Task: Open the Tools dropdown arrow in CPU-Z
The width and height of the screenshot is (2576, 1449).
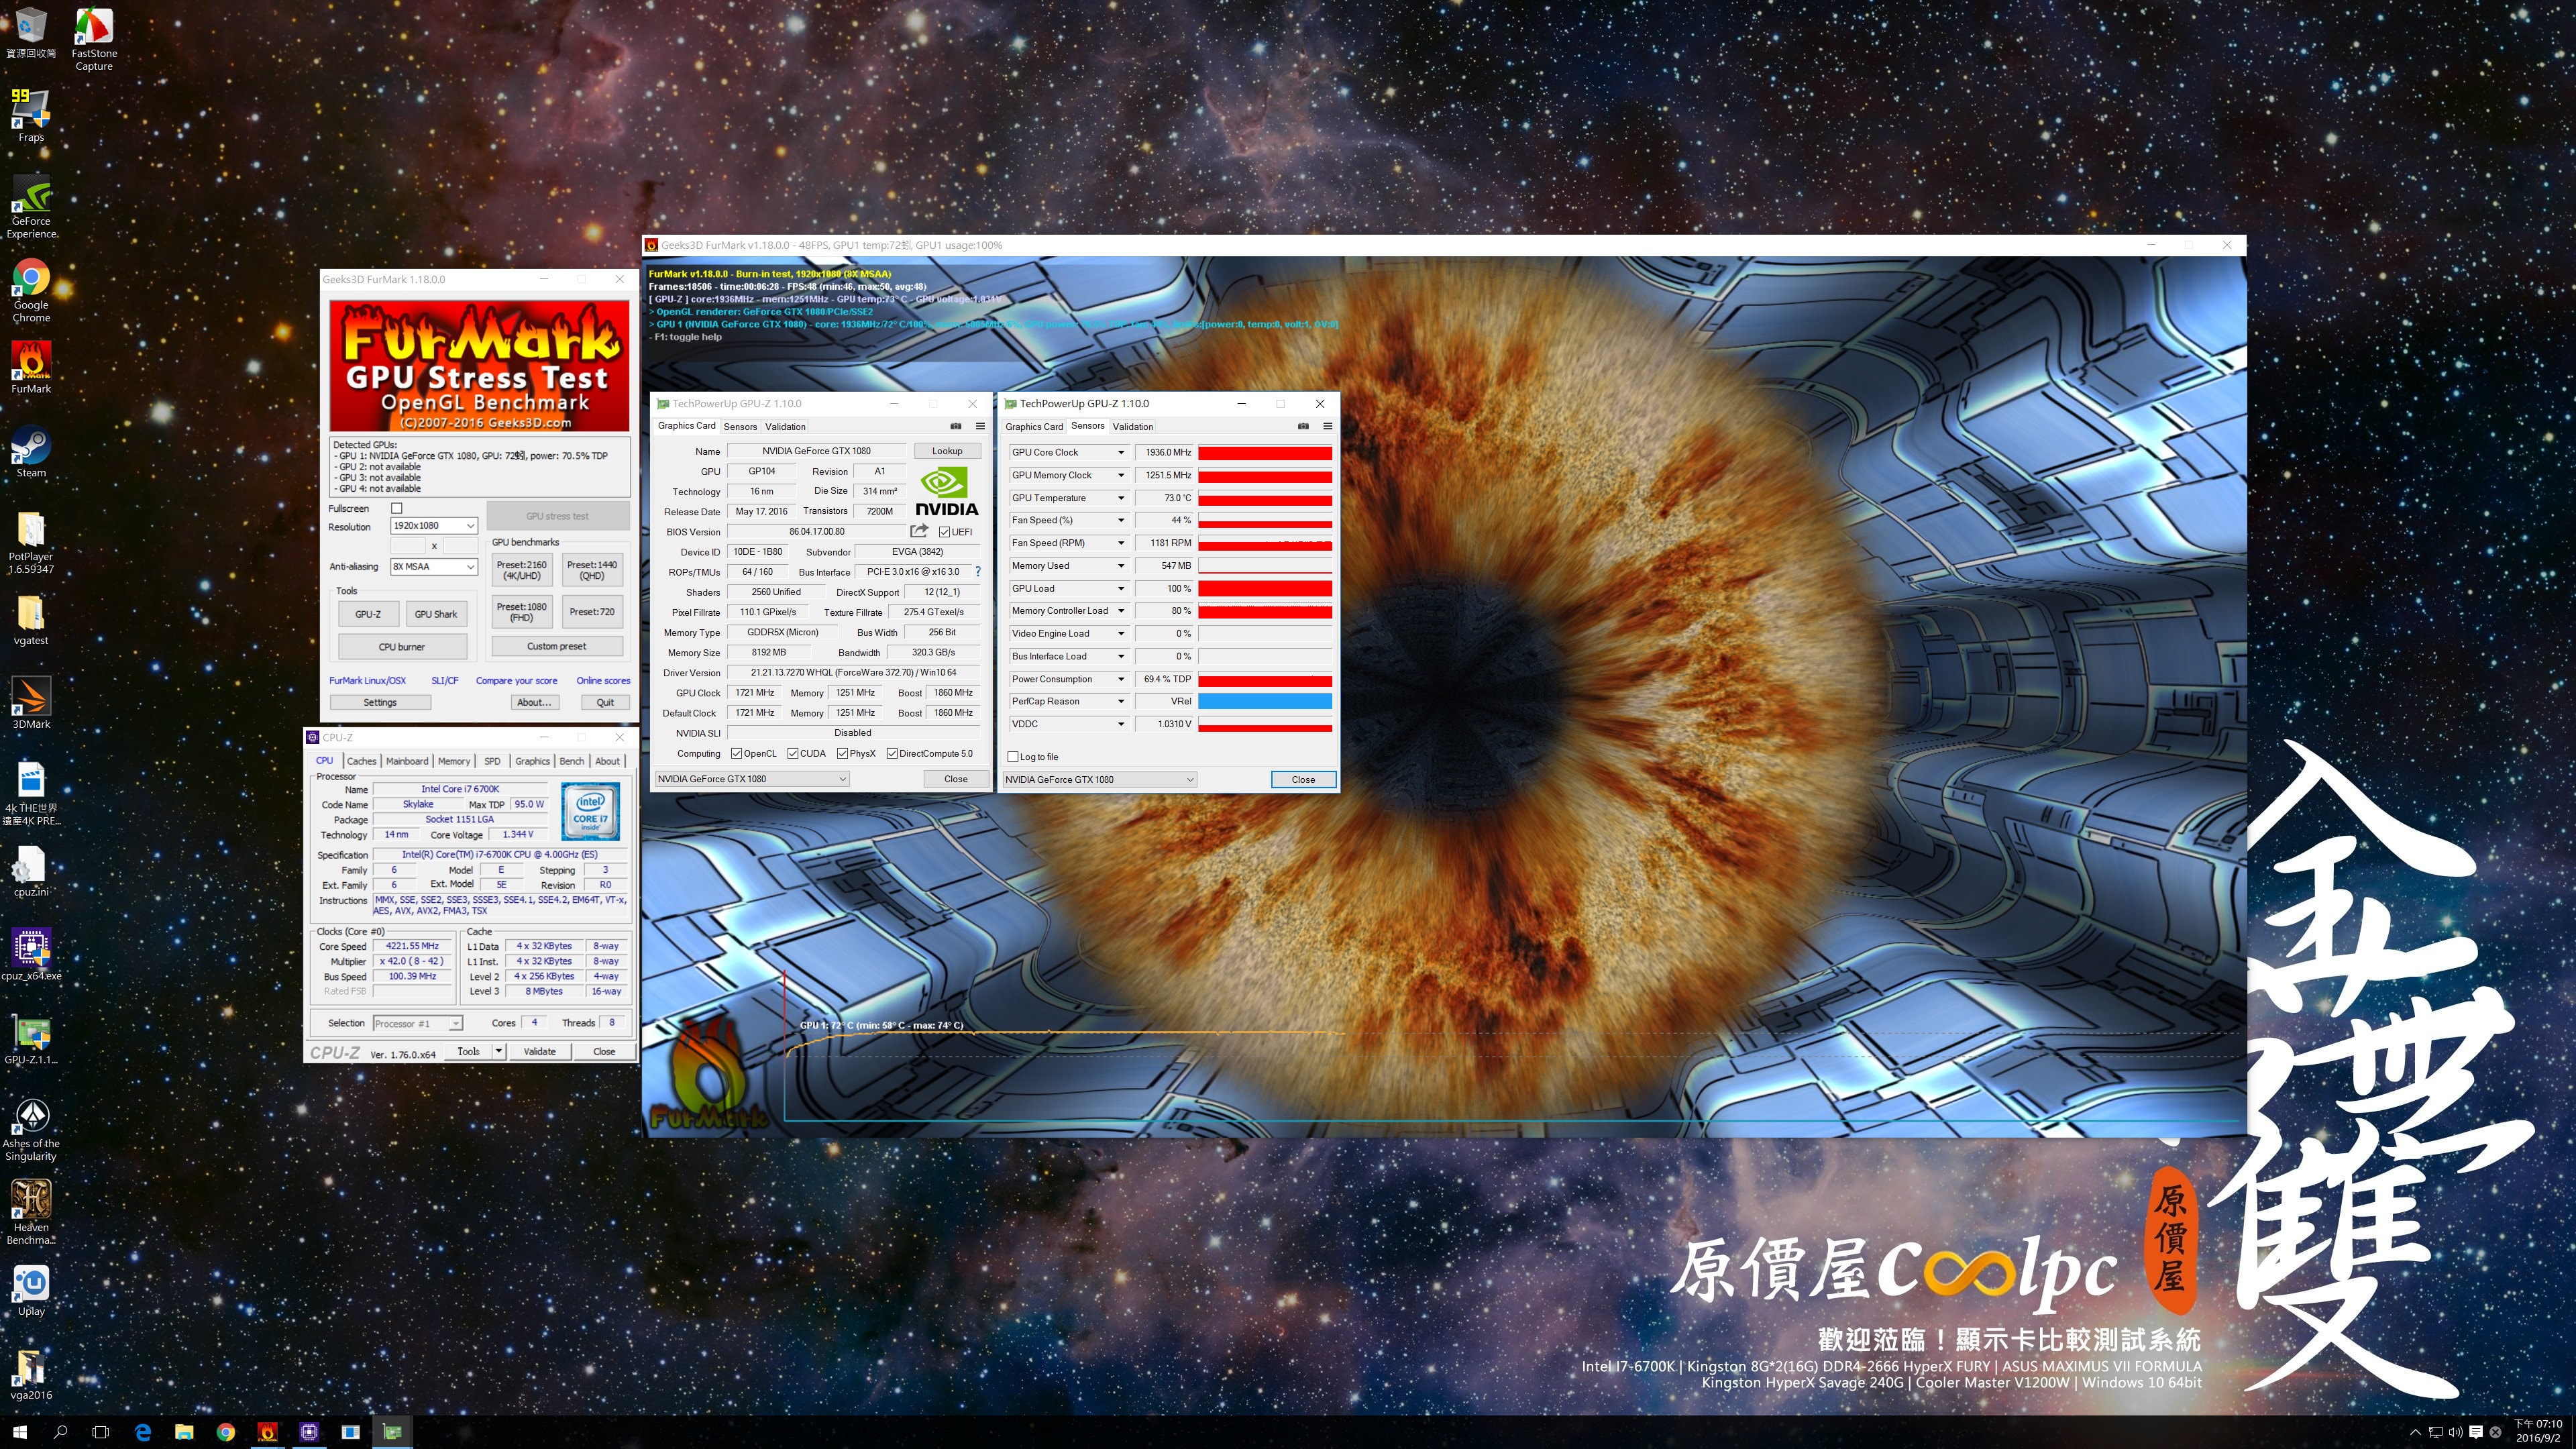Action: (498, 1051)
